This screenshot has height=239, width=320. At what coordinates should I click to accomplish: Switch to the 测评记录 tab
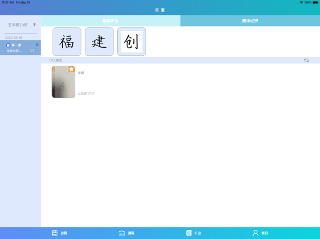[250, 21]
